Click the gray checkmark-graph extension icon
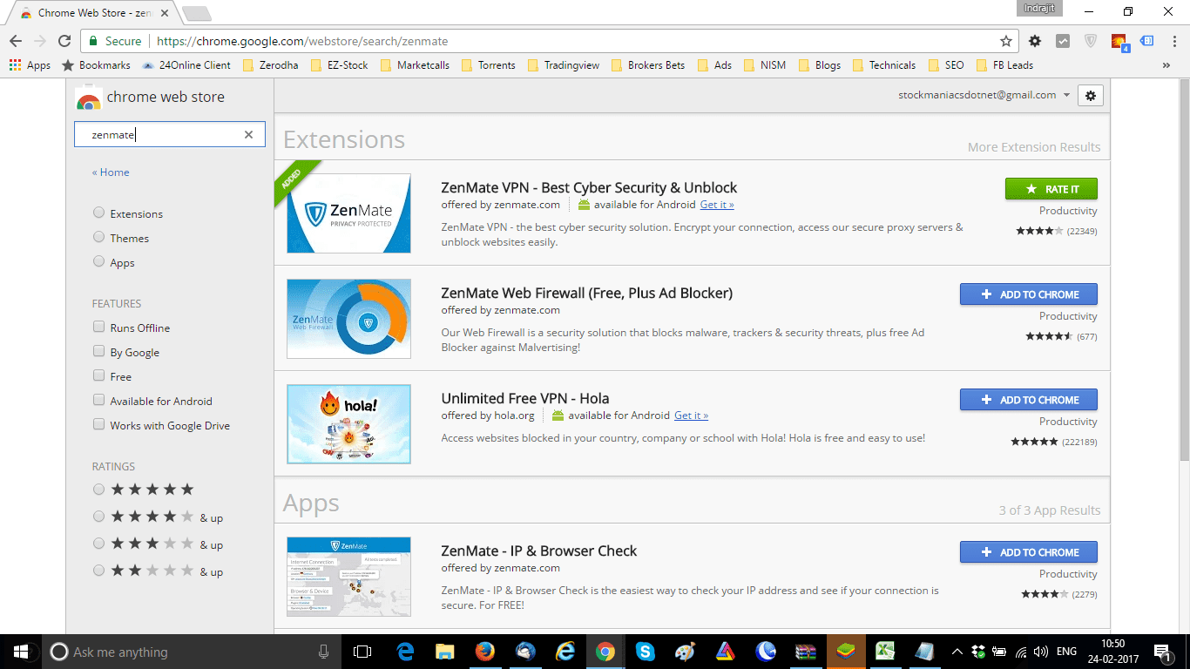Screen dimensions: 1190x669 [x=1063, y=41]
